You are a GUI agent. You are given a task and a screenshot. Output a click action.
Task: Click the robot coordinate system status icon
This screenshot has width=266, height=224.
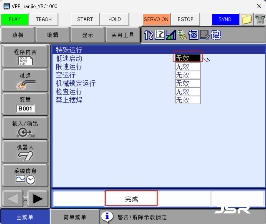160,35
